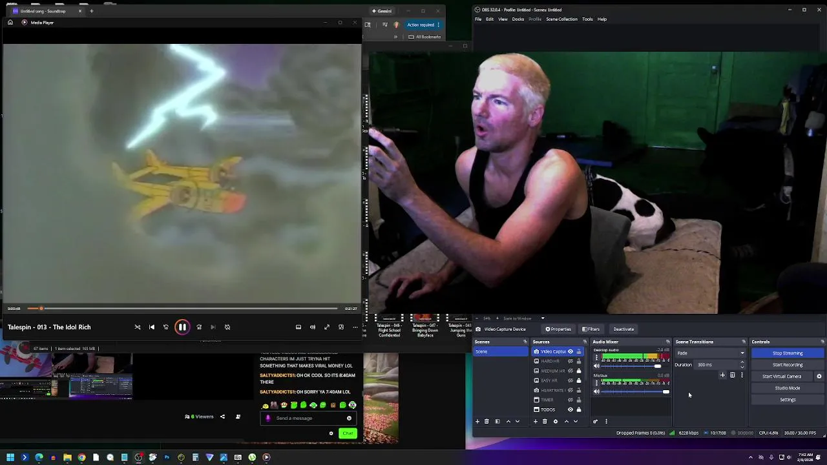Toggle visibility of Video Capture source
Screen dimensions: 827x465
click(571, 351)
